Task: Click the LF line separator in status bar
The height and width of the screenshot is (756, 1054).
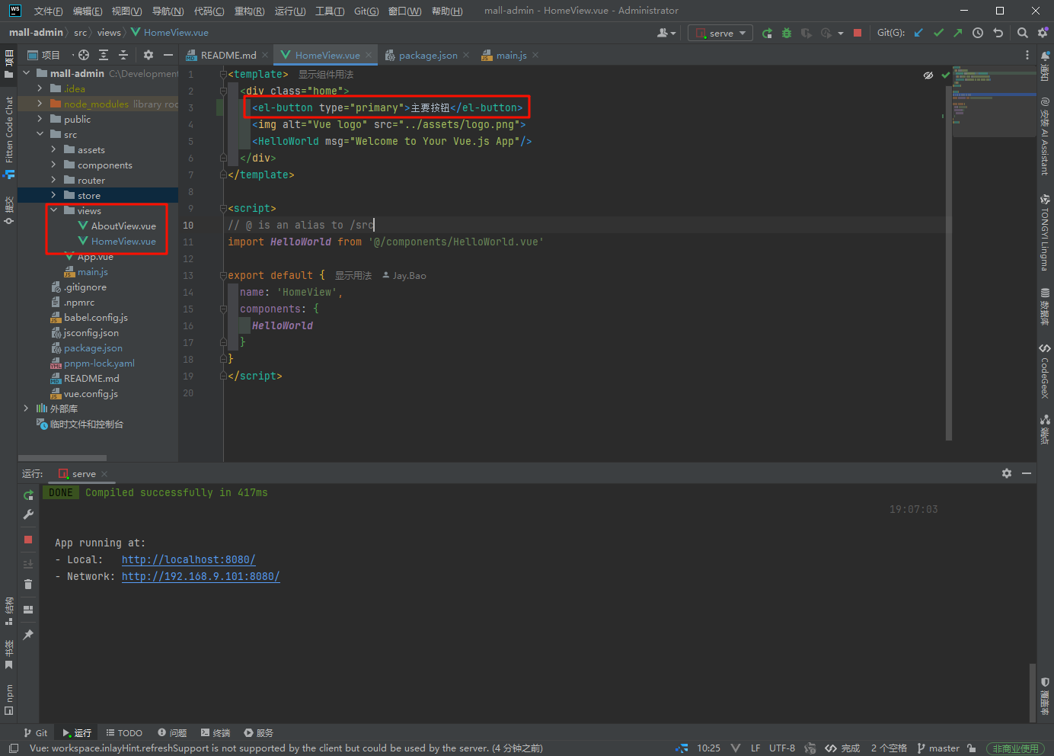Action: click(755, 748)
